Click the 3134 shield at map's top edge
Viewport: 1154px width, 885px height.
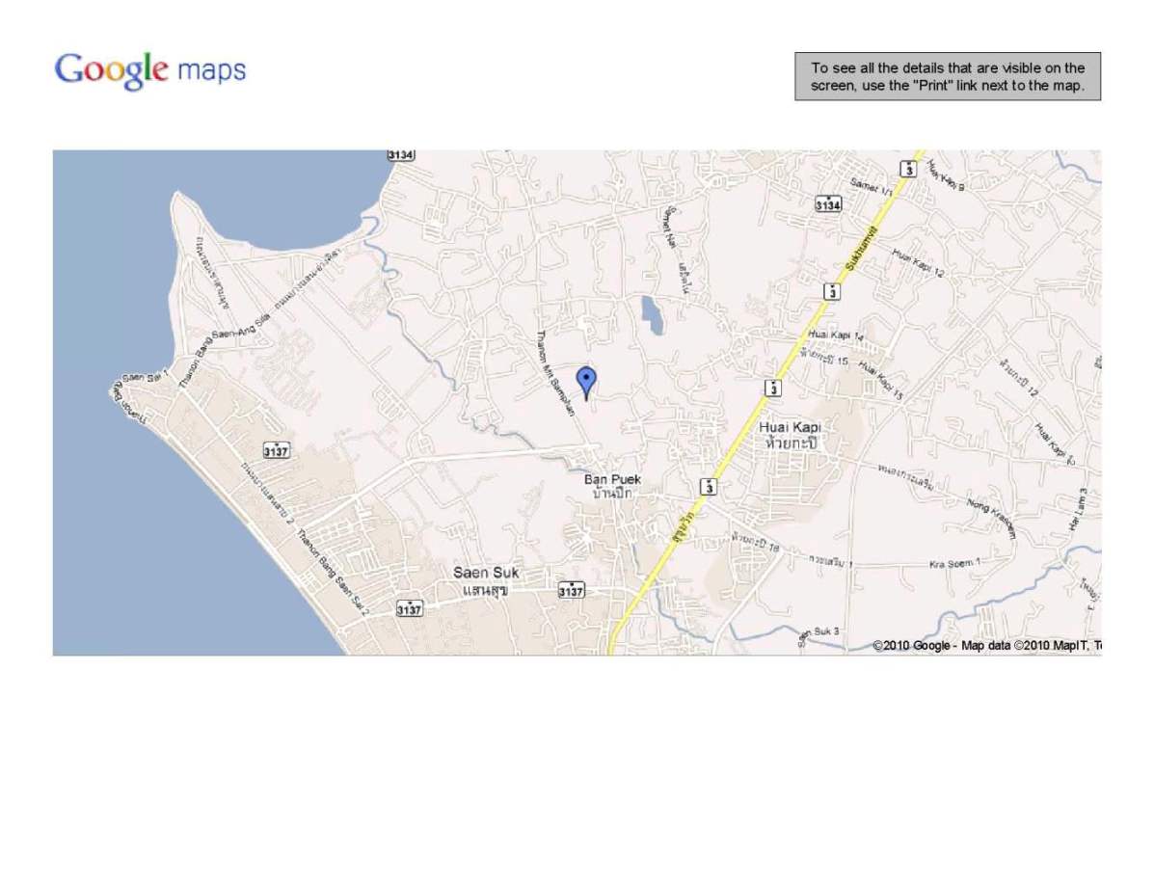(x=401, y=154)
